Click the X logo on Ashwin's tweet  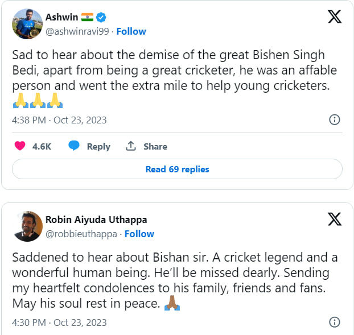pyautogui.click(x=335, y=16)
